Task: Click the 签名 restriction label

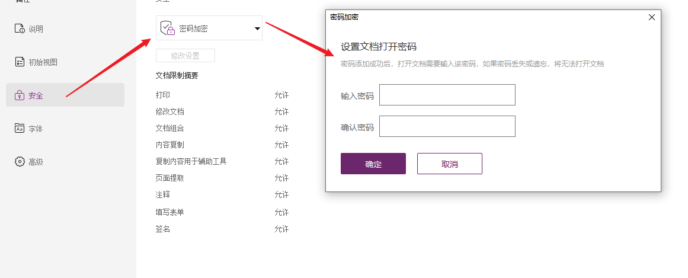Action: point(163,229)
